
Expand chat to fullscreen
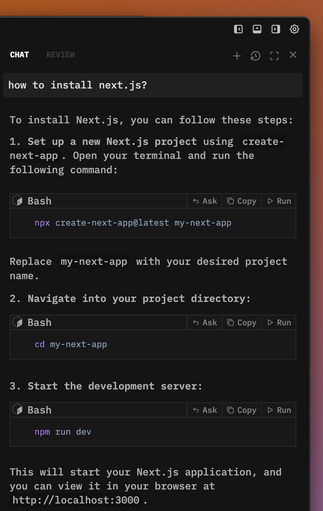(x=274, y=56)
